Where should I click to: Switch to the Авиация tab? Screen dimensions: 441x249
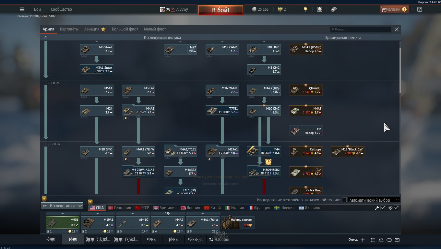click(x=95, y=29)
